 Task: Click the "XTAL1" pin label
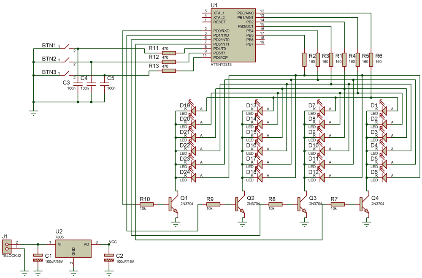pos(219,13)
